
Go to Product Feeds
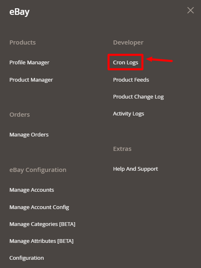[131, 80]
